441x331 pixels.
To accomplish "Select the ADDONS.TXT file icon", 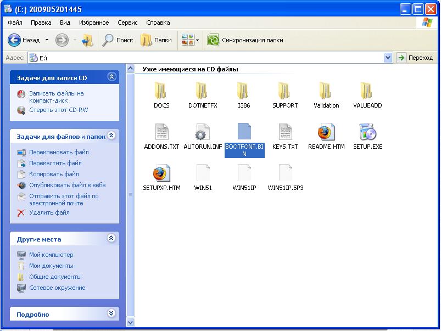I will [x=161, y=132].
